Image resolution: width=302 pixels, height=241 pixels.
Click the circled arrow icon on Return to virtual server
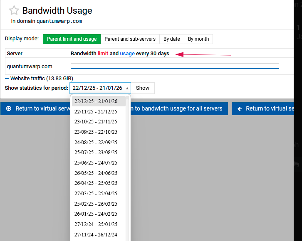[9, 109]
